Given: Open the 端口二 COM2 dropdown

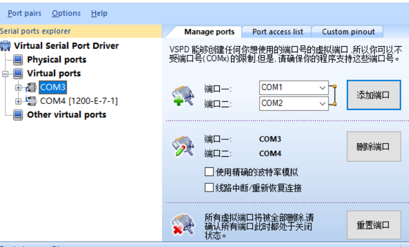Looking at the screenshot, I should pyautogui.click(x=322, y=103).
